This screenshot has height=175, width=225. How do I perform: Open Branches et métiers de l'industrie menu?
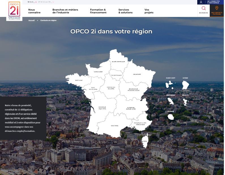click(65, 11)
